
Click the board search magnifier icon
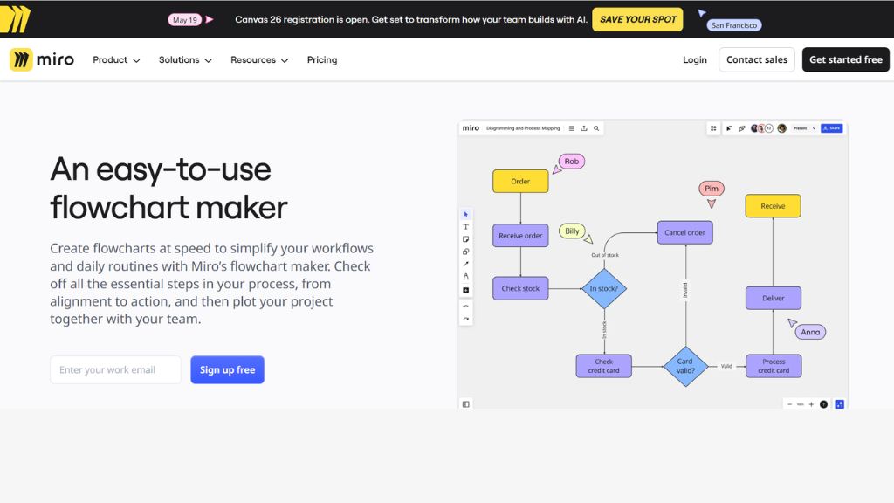[596, 128]
